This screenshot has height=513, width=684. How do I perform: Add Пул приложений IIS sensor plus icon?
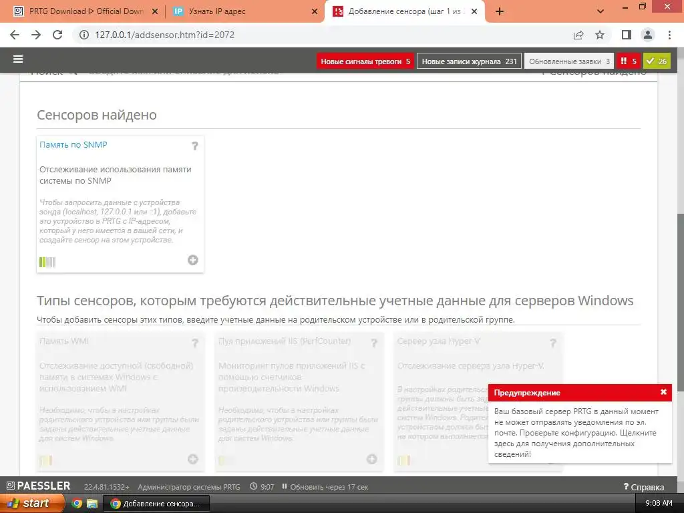(371, 459)
